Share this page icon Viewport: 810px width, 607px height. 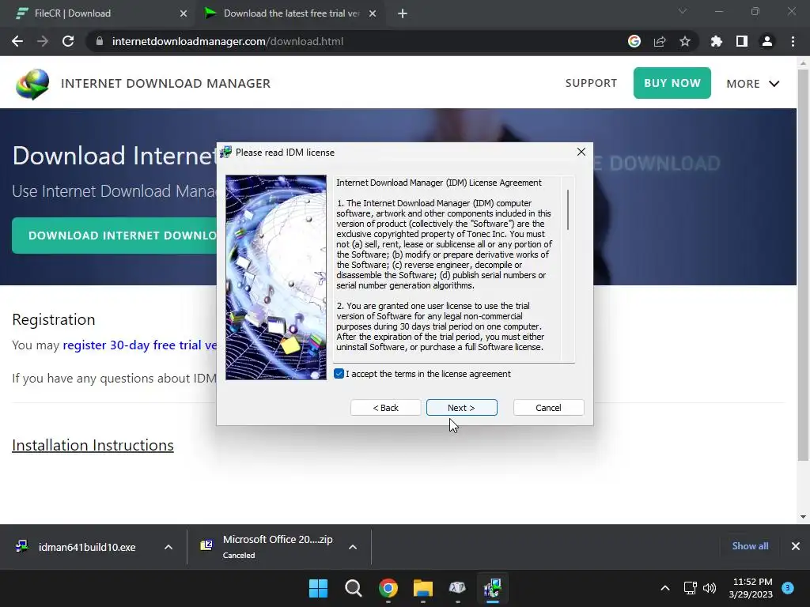660,41
